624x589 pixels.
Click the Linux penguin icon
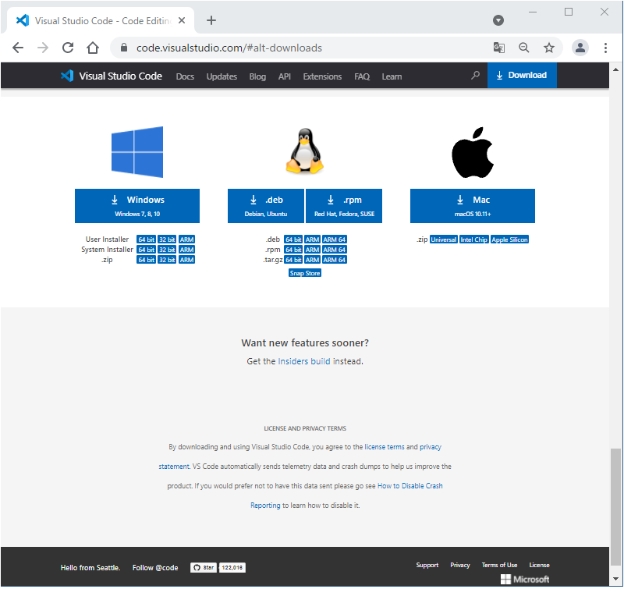coord(305,151)
